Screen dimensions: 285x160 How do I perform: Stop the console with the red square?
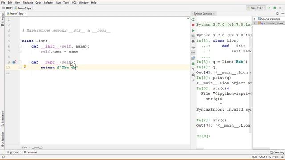193,25
